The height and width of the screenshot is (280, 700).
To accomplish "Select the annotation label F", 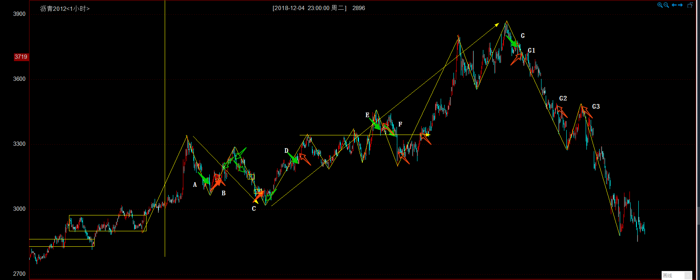I will point(400,124).
